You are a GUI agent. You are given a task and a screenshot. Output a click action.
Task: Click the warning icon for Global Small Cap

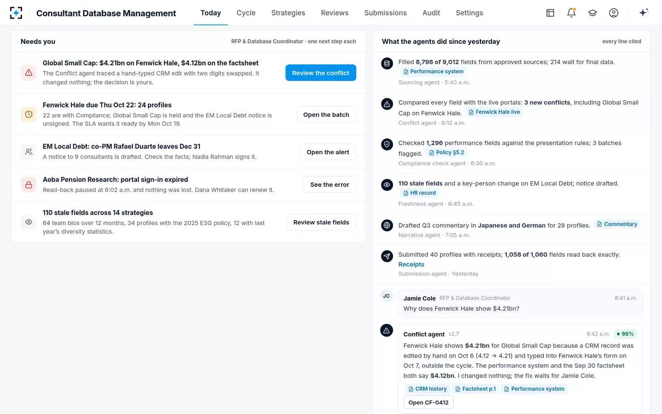[29, 73]
